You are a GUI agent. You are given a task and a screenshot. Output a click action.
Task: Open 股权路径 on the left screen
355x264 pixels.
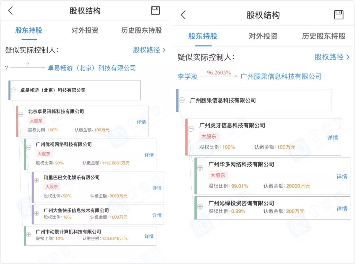(147, 50)
